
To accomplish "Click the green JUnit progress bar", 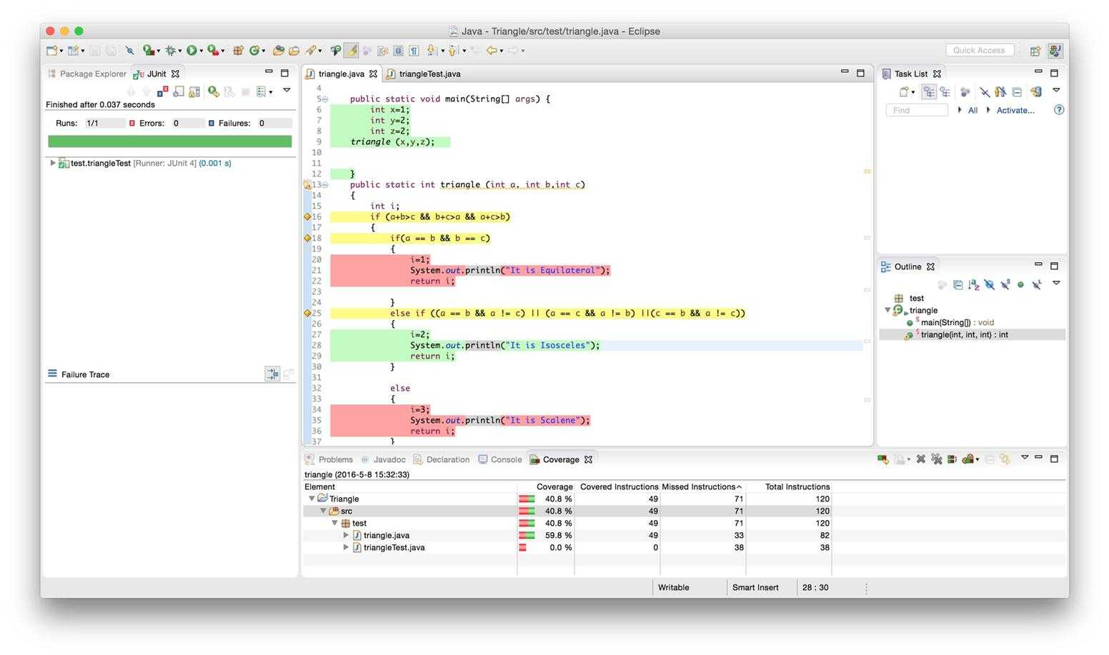I will tap(169, 141).
